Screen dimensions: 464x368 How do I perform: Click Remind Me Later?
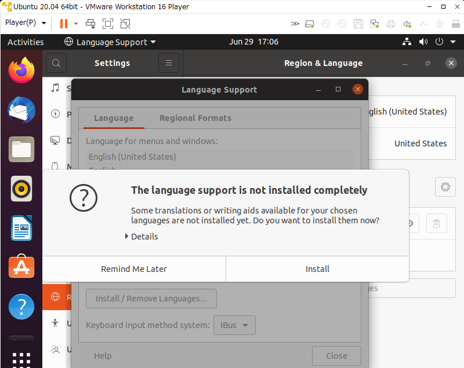pos(134,269)
